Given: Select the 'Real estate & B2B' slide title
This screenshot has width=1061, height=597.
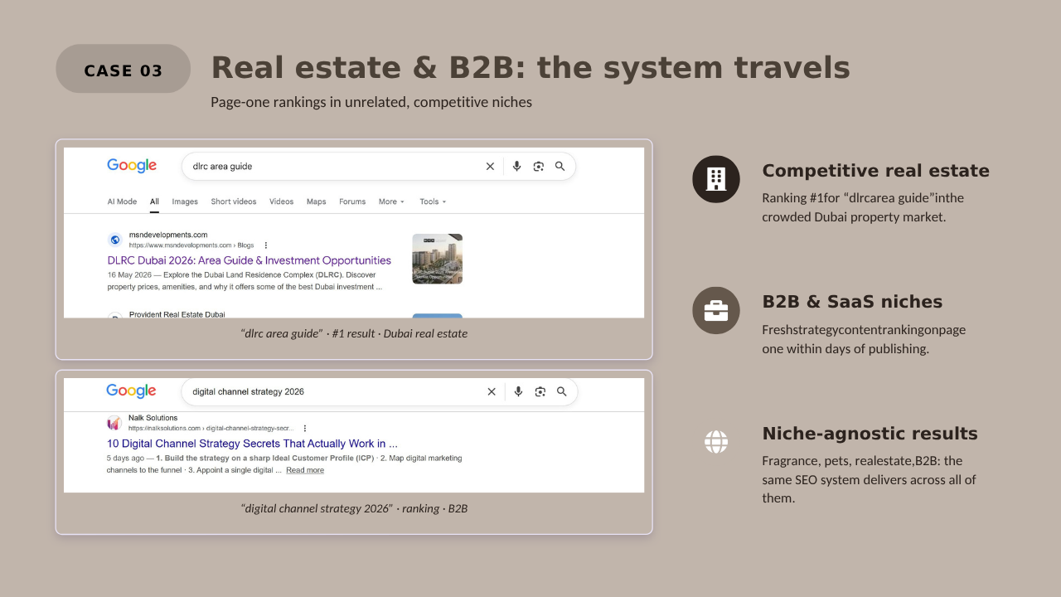Looking at the screenshot, I should tap(530, 67).
